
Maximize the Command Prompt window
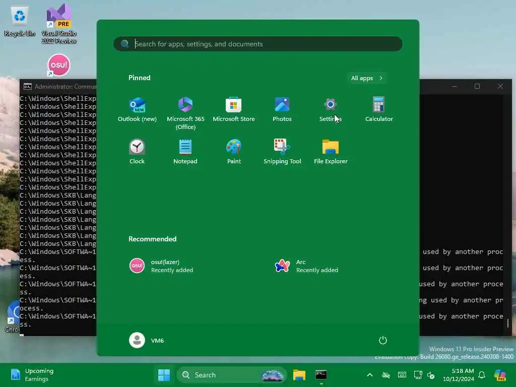pyautogui.click(x=477, y=86)
